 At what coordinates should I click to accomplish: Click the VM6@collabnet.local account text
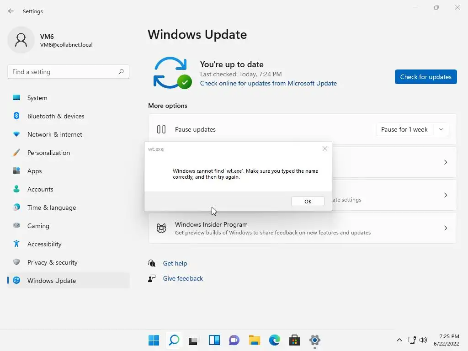point(66,45)
